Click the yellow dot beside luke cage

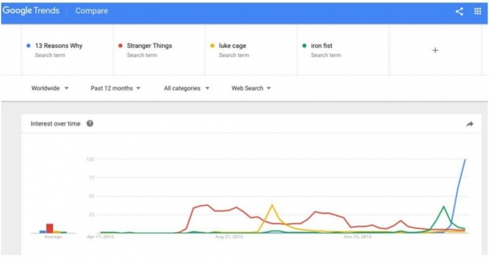pos(212,46)
